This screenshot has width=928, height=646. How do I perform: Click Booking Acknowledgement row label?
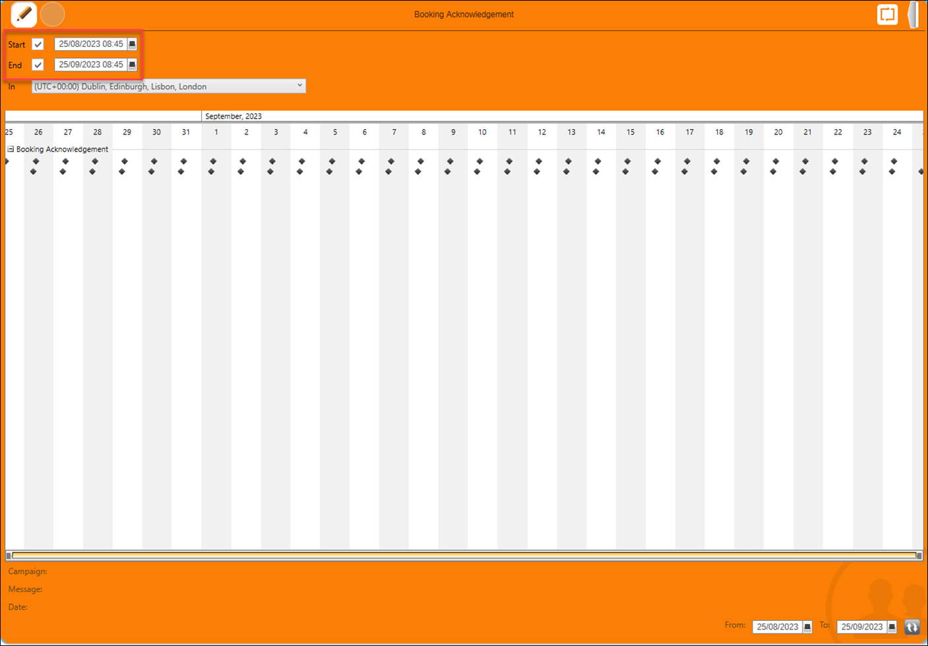(62, 149)
